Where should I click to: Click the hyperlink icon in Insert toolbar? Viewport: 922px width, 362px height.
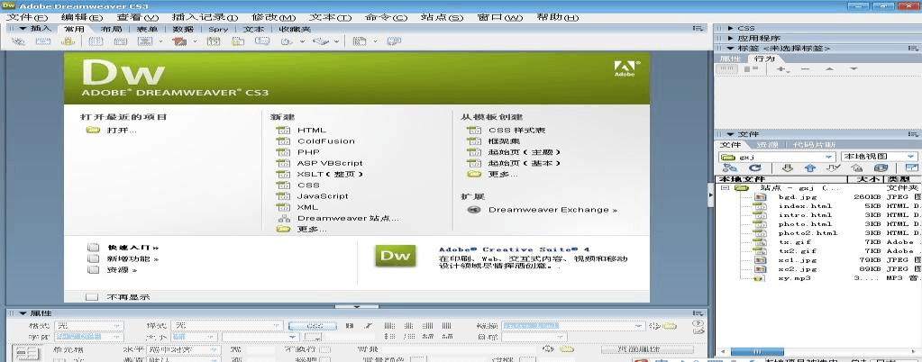(18, 41)
